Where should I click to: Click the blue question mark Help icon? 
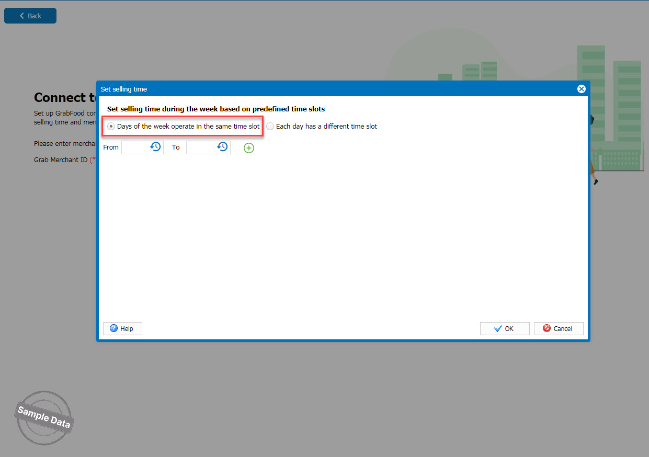click(113, 328)
